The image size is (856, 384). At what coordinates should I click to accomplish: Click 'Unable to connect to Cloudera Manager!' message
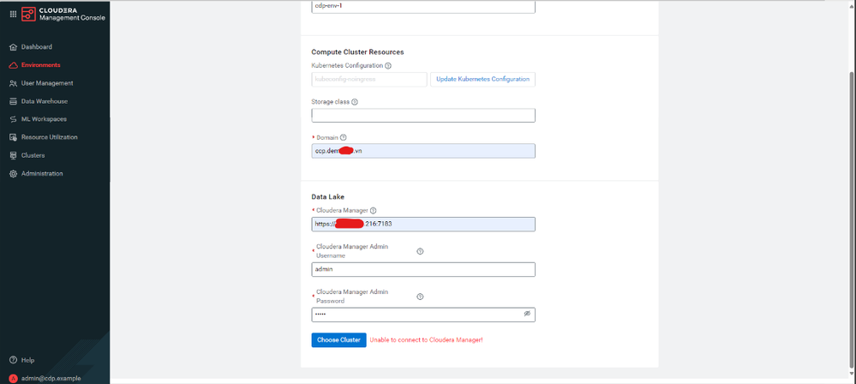(426, 339)
